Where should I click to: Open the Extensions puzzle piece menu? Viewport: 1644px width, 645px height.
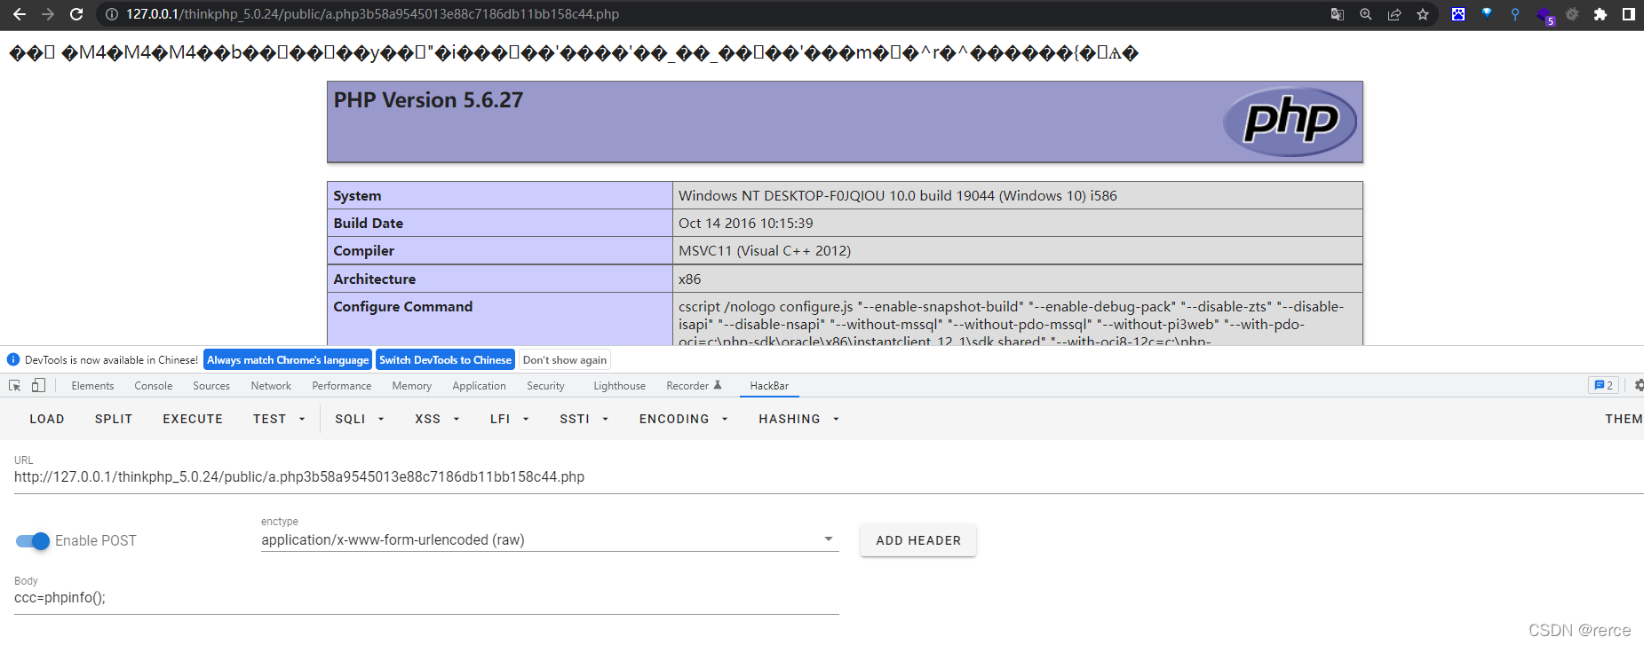point(1600,14)
